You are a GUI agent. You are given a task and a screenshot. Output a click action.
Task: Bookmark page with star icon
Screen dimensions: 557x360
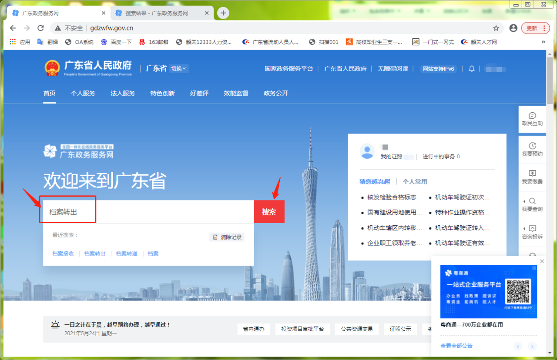[496, 28]
